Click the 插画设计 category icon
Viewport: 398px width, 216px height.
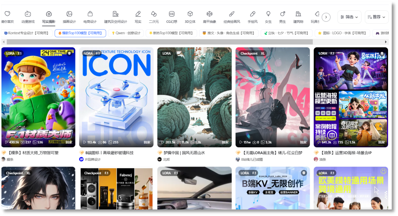[x=69, y=14]
